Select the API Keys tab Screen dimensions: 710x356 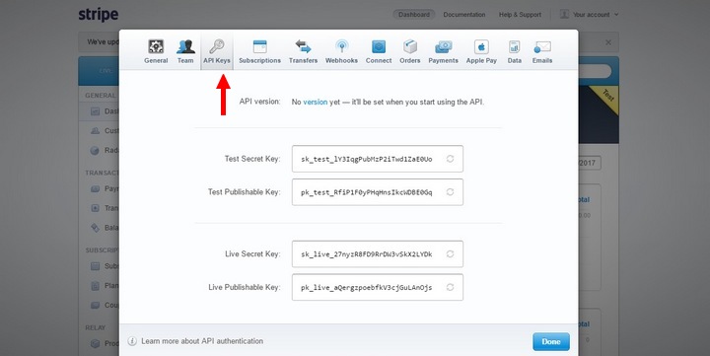(217, 51)
